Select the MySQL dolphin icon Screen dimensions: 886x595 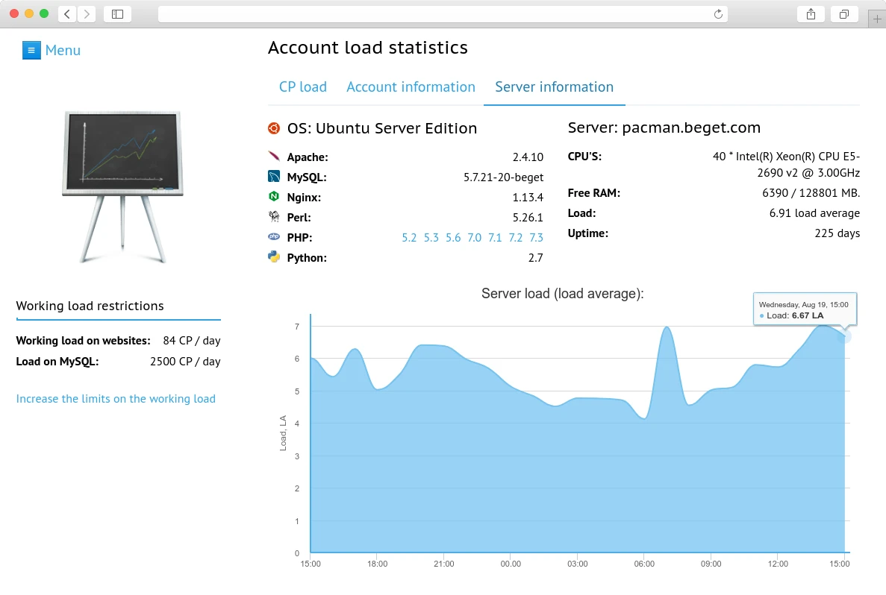pos(275,177)
